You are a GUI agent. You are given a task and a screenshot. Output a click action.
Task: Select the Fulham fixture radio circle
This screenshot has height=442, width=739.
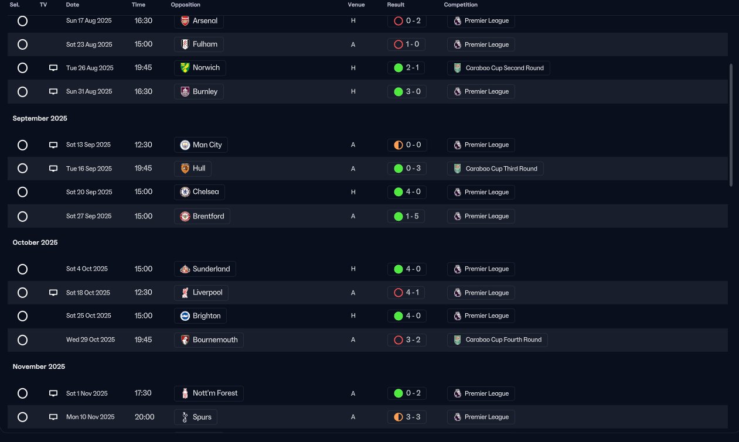22,44
